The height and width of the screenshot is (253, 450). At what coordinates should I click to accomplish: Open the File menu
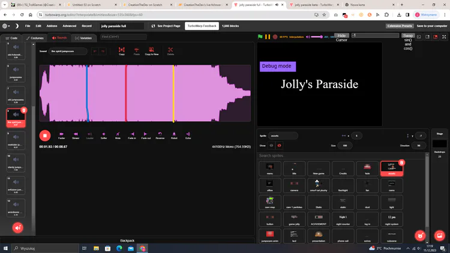(x=28, y=26)
